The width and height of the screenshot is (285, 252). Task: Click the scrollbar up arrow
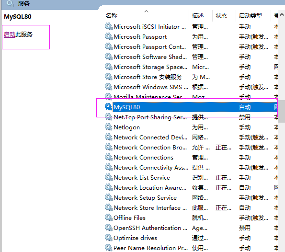282,14
